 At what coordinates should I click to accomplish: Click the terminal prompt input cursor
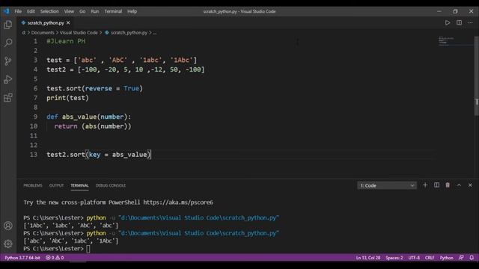click(88, 249)
